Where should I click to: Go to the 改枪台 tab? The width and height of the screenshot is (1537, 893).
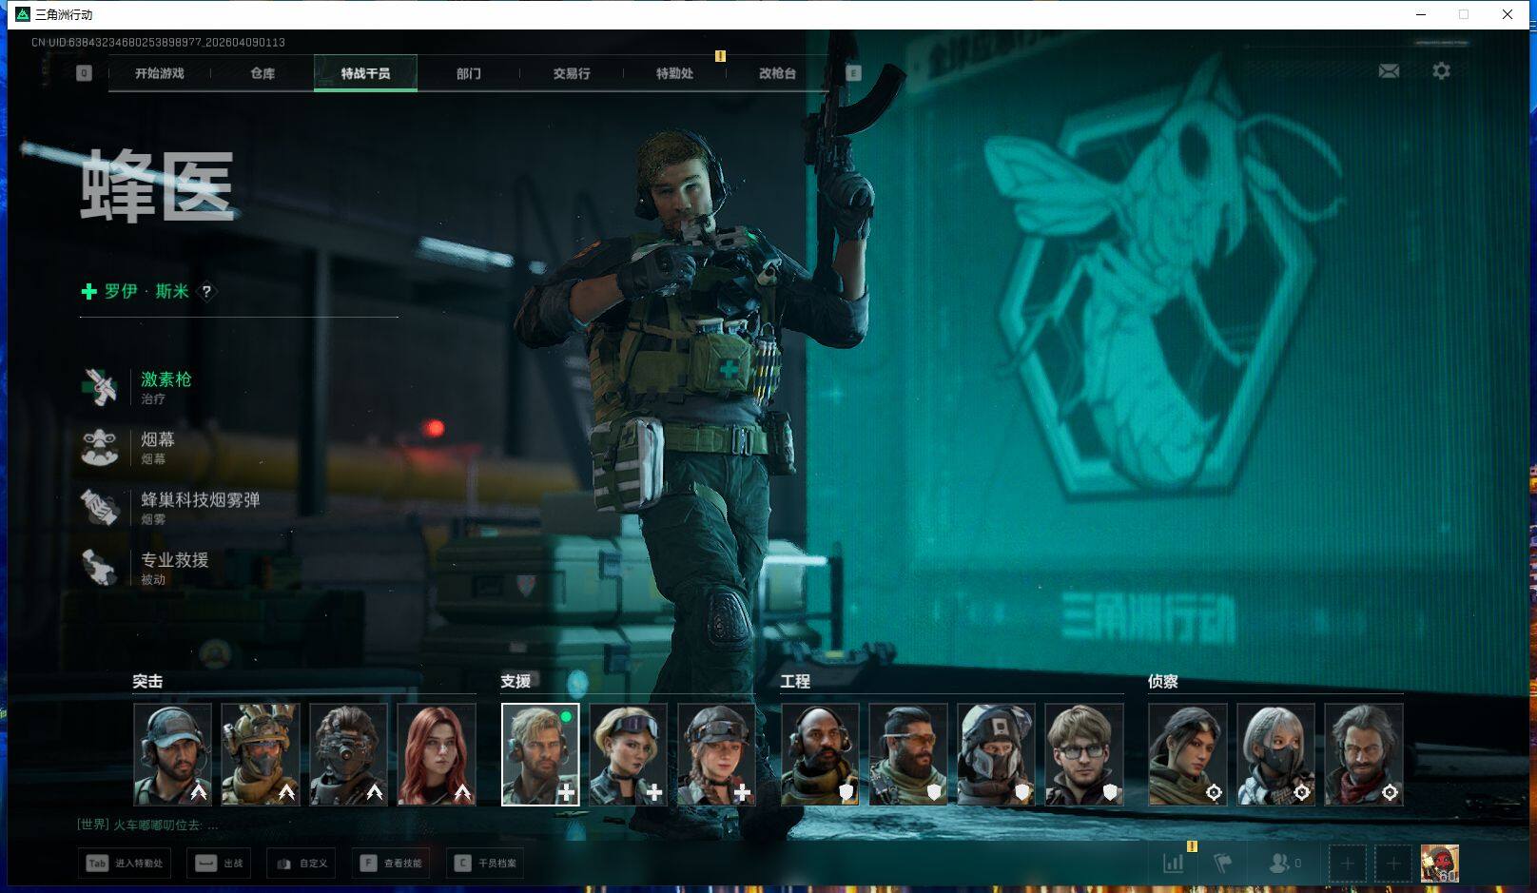777,73
